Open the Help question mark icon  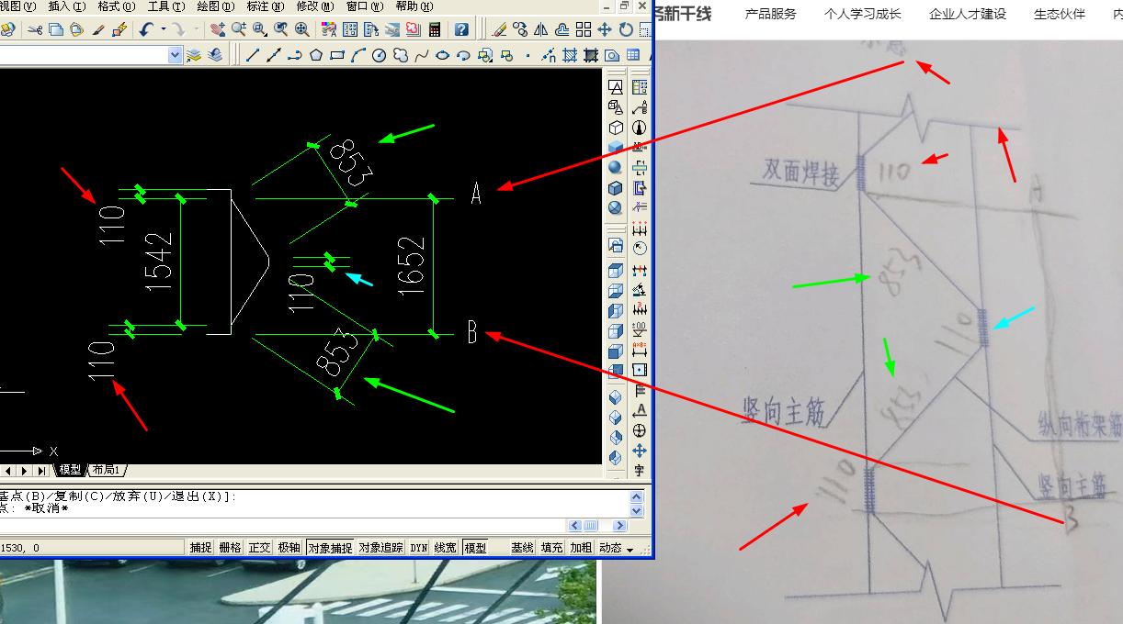461,29
